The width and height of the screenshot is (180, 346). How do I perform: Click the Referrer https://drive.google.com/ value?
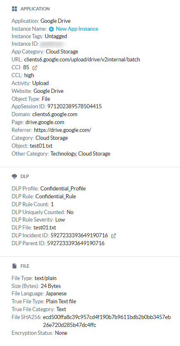click(x=62, y=130)
